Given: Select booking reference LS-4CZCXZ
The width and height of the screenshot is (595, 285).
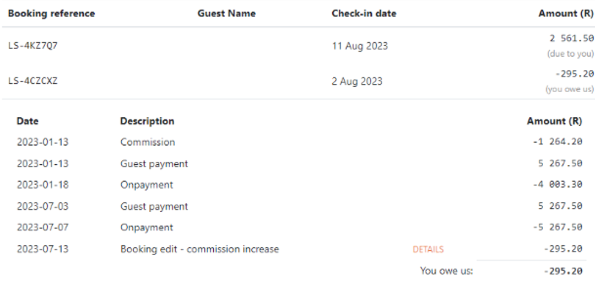Looking at the screenshot, I should [33, 81].
